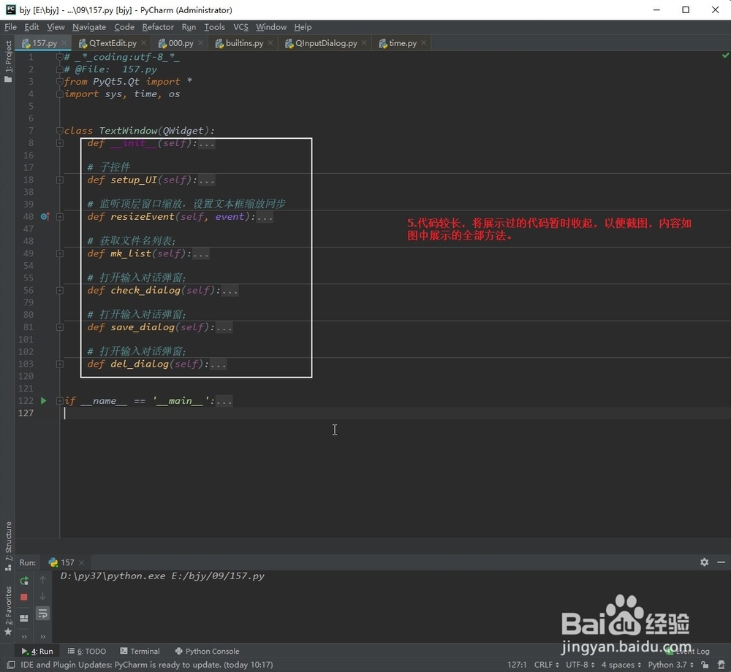Hide the Run panel with the minus icon

[721, 562]
